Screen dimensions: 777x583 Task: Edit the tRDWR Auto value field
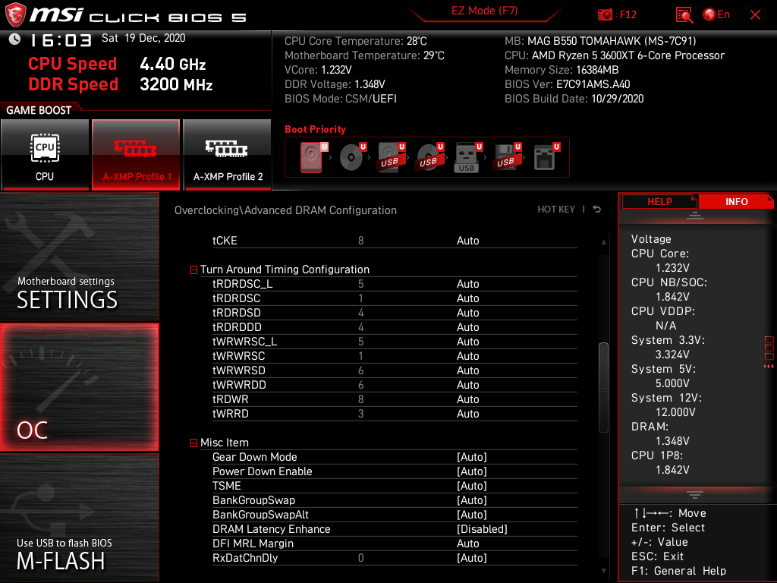click(x=467, y=399)
